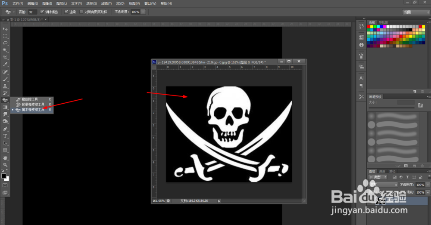Select the Brush tool in toolbox
Image resolution: width=431 pixels, height=225 pixels.
[x=5, y=79]
